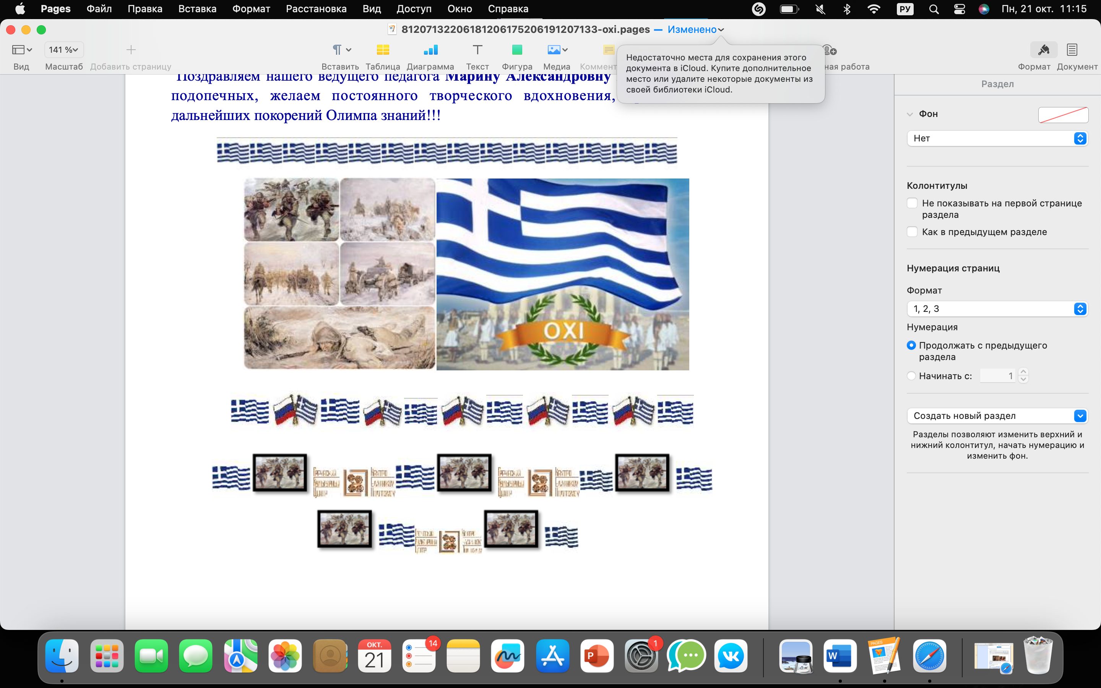
Task: Open FaceTime in the Dock
Action: click(151, 656)
